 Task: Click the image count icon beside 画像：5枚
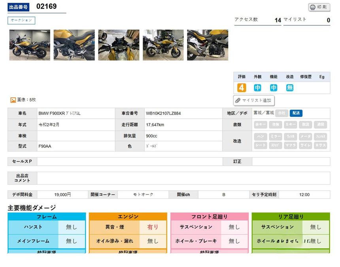(13, 100)
